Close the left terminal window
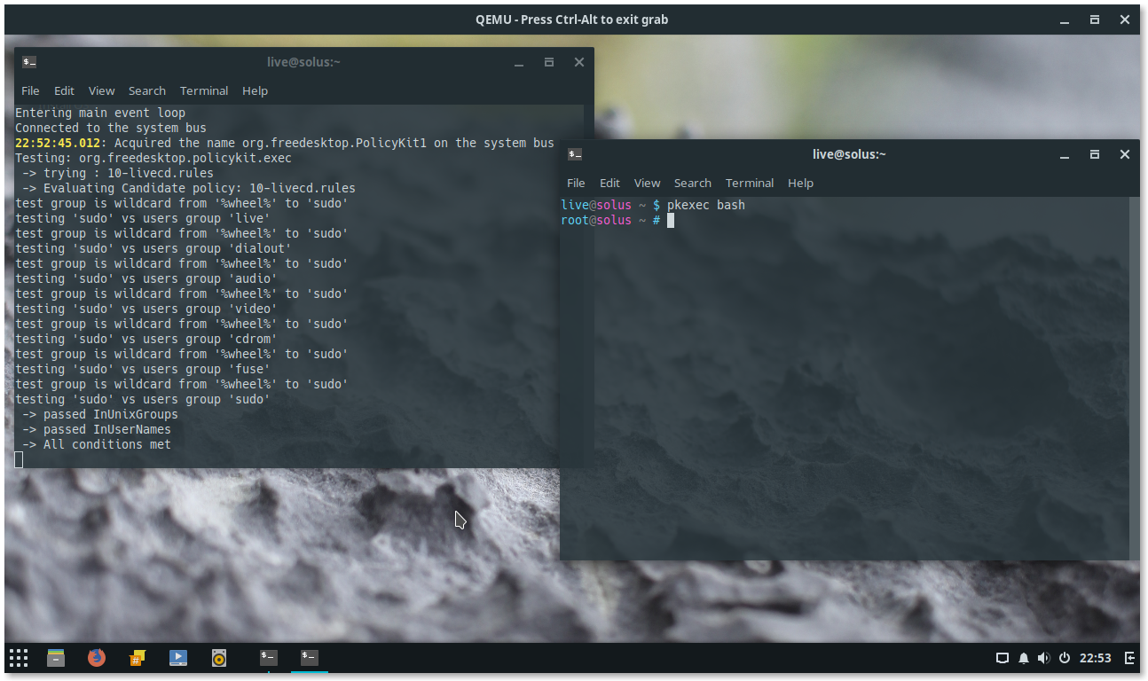The height and width of the screenshot is (681, 1148). pos(579,62)
